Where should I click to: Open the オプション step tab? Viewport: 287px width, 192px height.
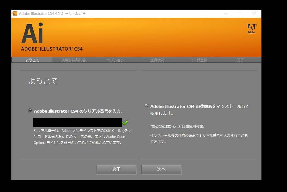pyautogui.click(x=115, y=60)
